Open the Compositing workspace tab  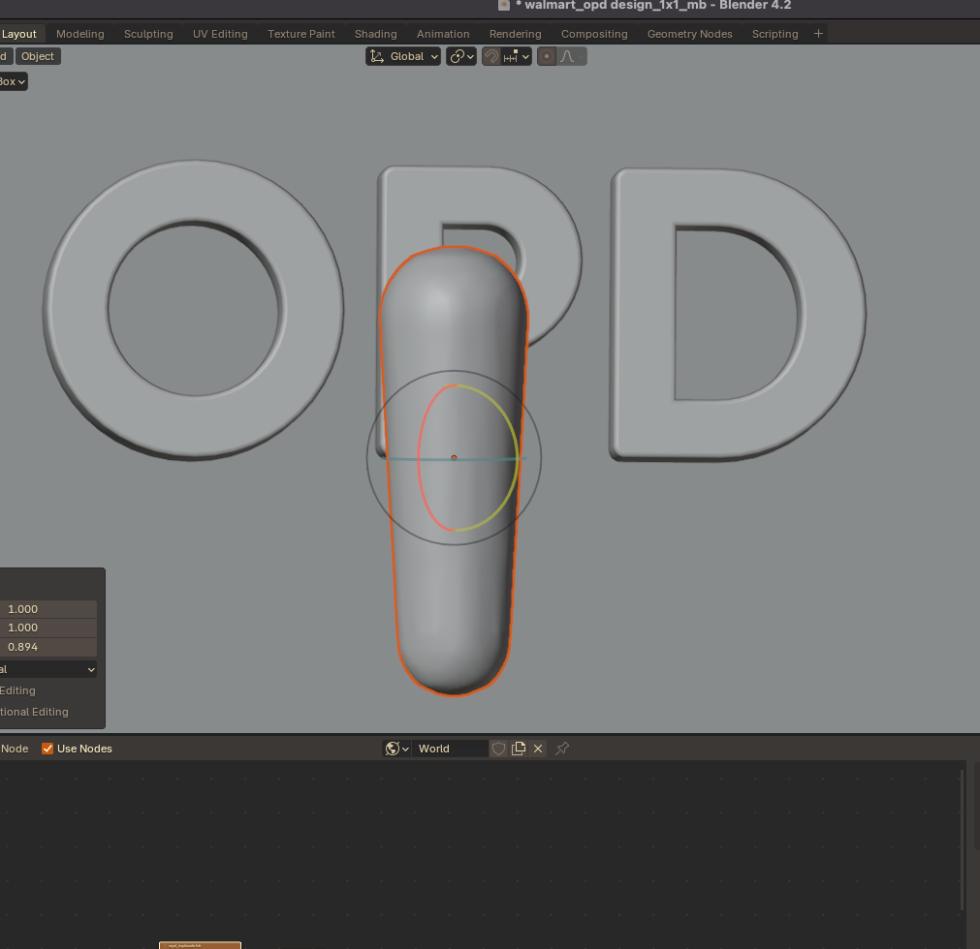(x=594, y=34)
